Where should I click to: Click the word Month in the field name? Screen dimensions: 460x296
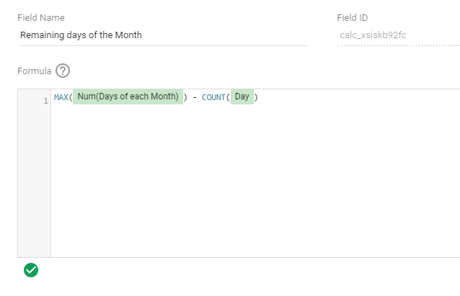click(x=128, y=35)
